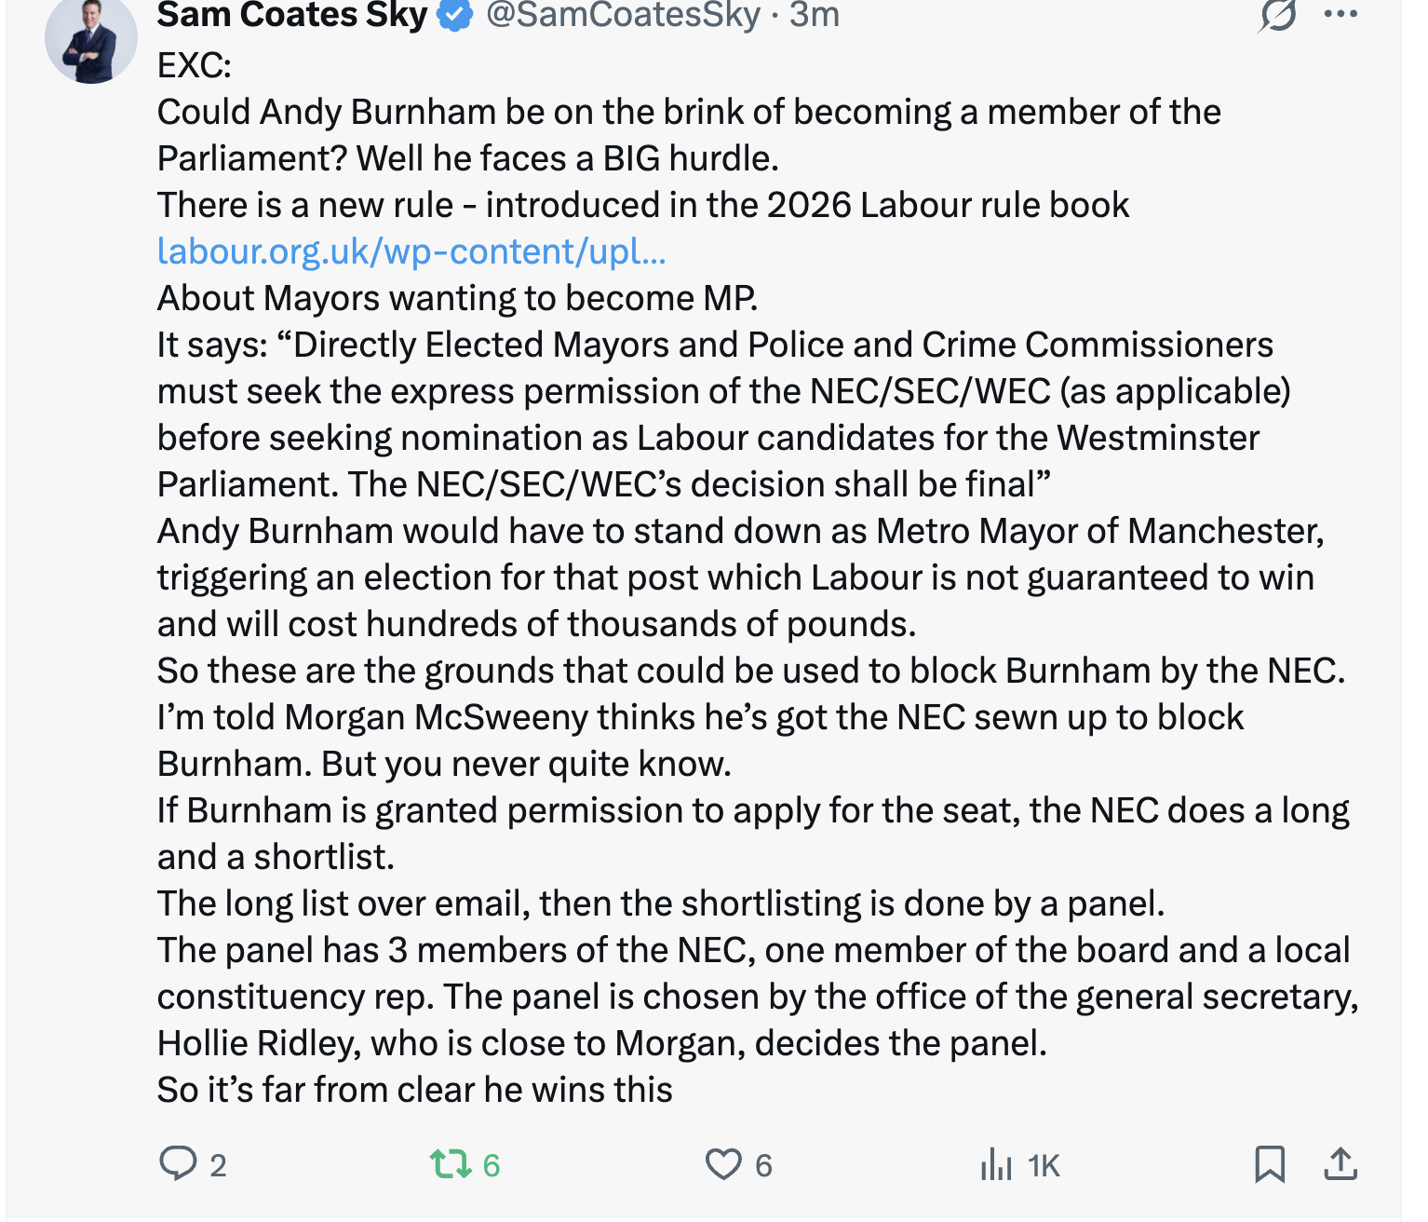Click the repost count of 6
Screen dimensions: 1428x1222
pyautogui.click(x=492, y=1165)
